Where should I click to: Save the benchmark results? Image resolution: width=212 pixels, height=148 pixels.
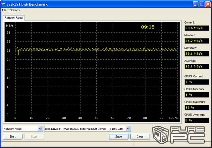pos(119,136)
